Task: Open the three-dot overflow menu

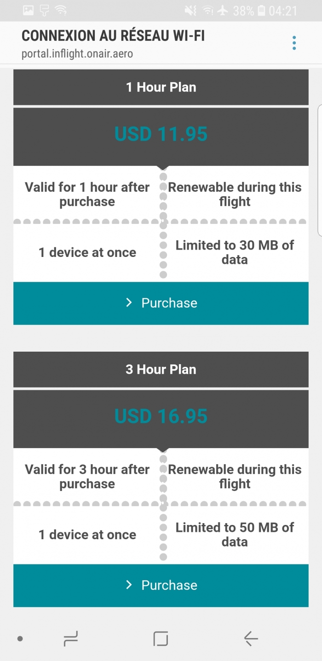Action: click(294, 43)
